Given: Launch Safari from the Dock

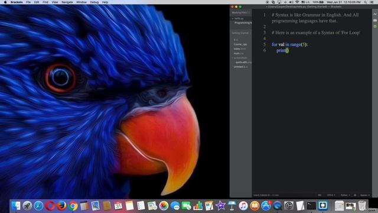Looking at the screenshot, I should [x=38, y=206].
